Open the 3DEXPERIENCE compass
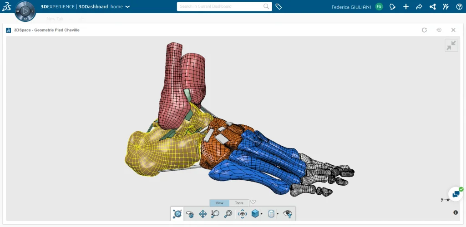The height and width of the screenshot is (227, 466). [25, 10]
